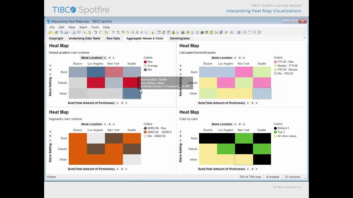The height and width of the screenshot is (198, 353).
Task: Insert a Pie Chart visualization
Action: click(188, 32)
